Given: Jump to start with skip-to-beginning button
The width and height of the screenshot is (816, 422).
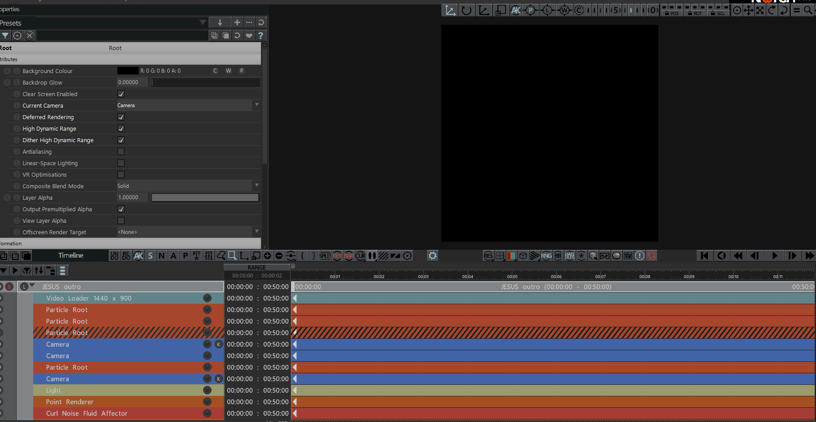Looking at the screenshot, I should tap(704, 256).
